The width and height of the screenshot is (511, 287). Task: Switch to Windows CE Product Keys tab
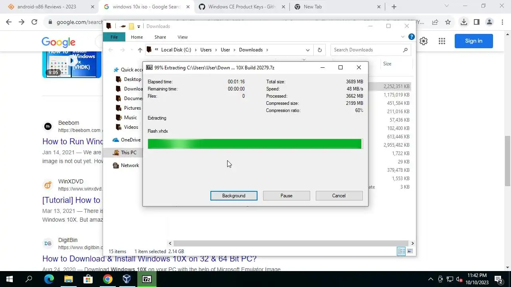pos(242,7)
